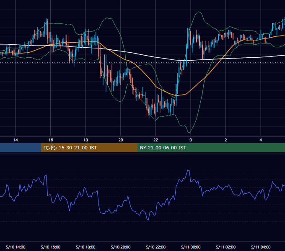This screenshot has width=285, height=251.
Task: Click the 22 hour label on price chart axis
Action: click(155, 140)
